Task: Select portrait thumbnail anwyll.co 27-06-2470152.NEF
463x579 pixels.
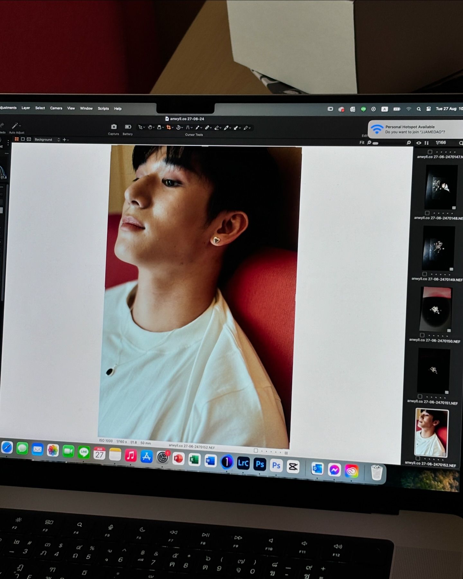Action: (431, 432)
